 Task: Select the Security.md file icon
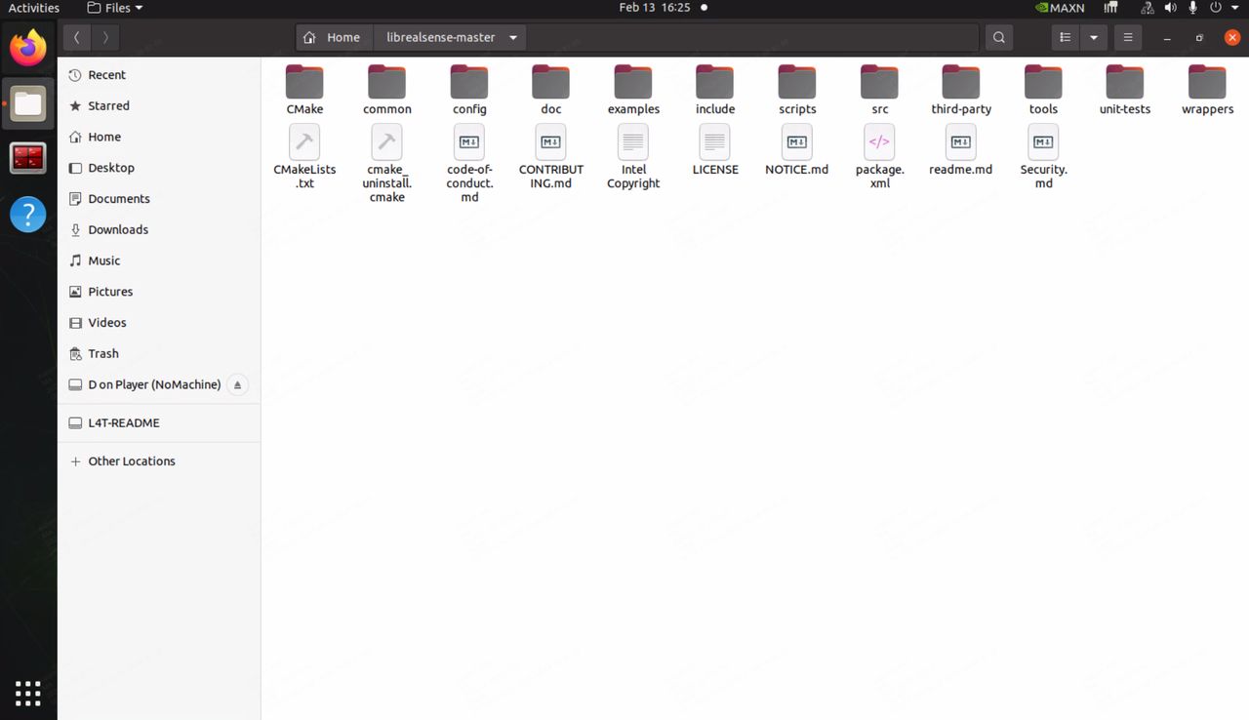tap(1043, 142)
